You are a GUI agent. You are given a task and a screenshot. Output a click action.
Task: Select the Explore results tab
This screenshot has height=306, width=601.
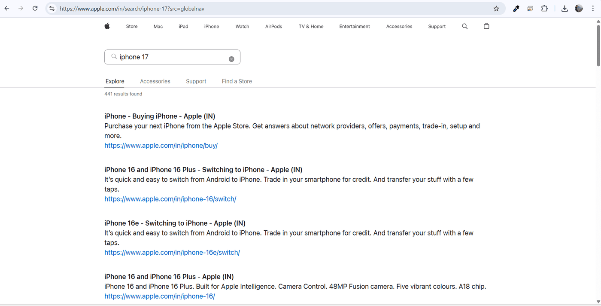(115, 81)
